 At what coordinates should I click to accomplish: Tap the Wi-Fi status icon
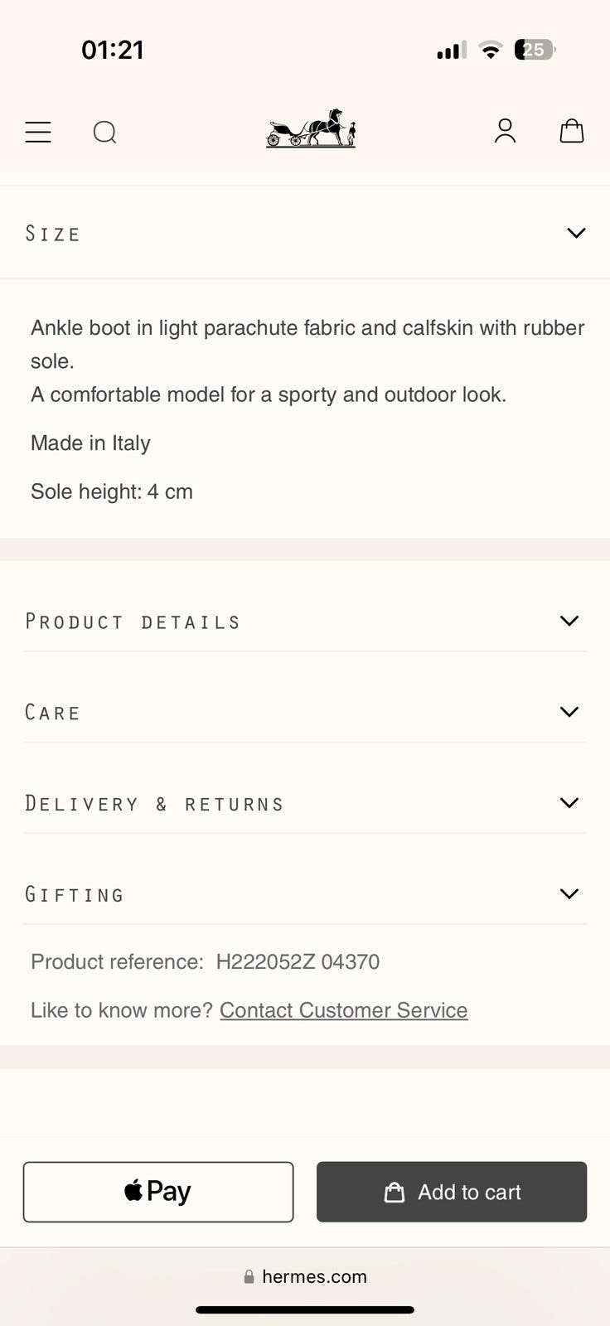(x=491, y=50)
